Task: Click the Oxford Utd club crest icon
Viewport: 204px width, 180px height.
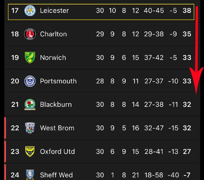Action: point(30,152)
